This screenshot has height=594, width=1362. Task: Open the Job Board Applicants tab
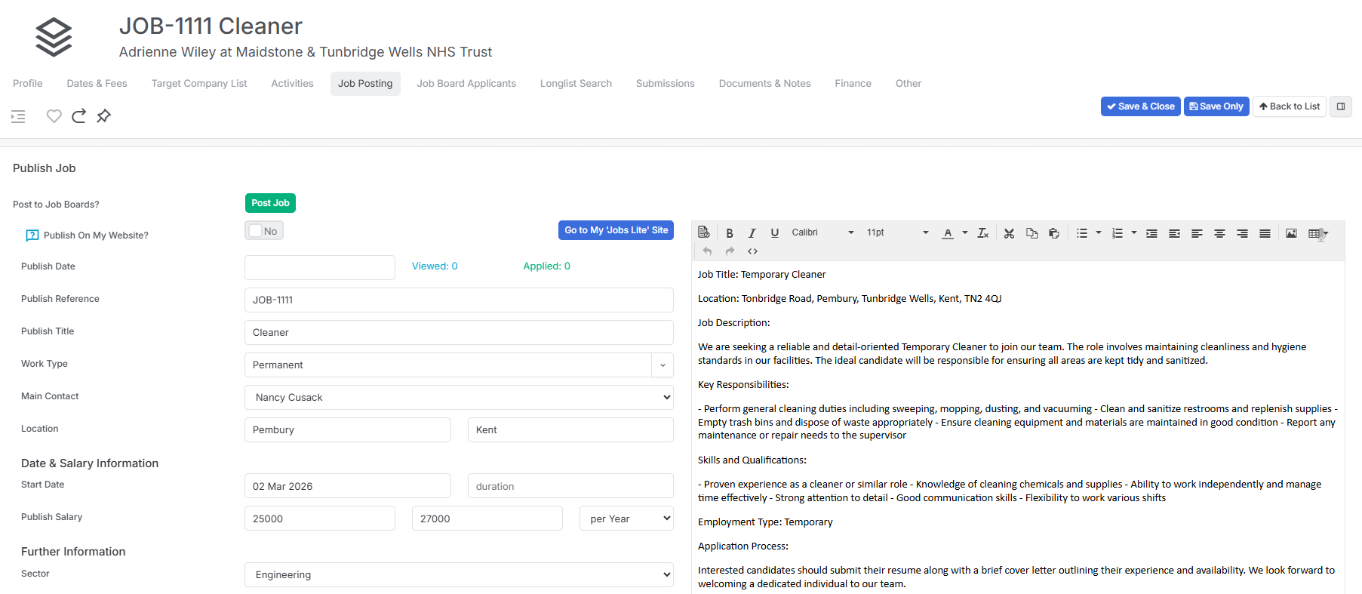click(x=466, y=84)
